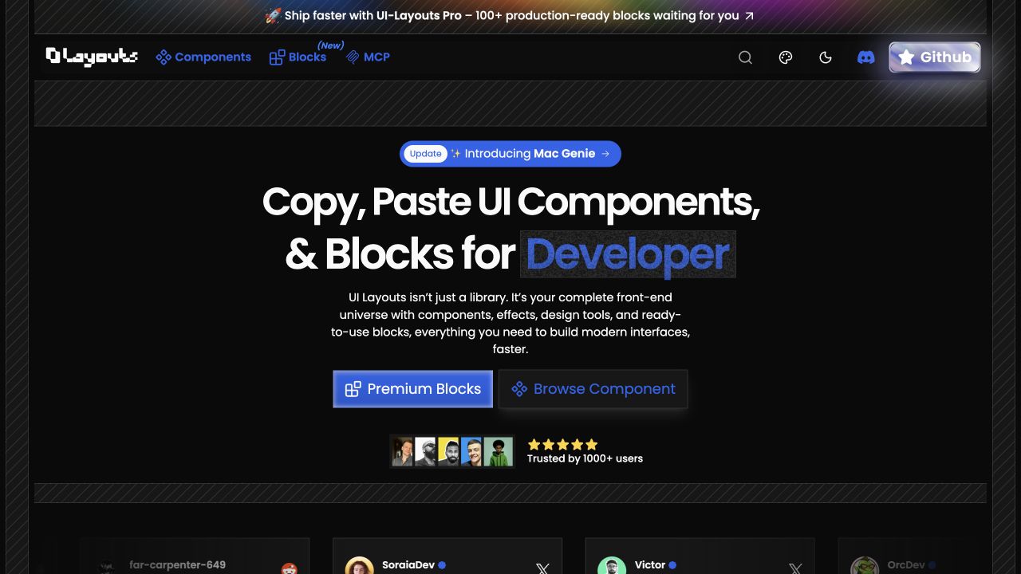Open the theme color palette icon
The image size is (1021, 574).
click(786, 57)
